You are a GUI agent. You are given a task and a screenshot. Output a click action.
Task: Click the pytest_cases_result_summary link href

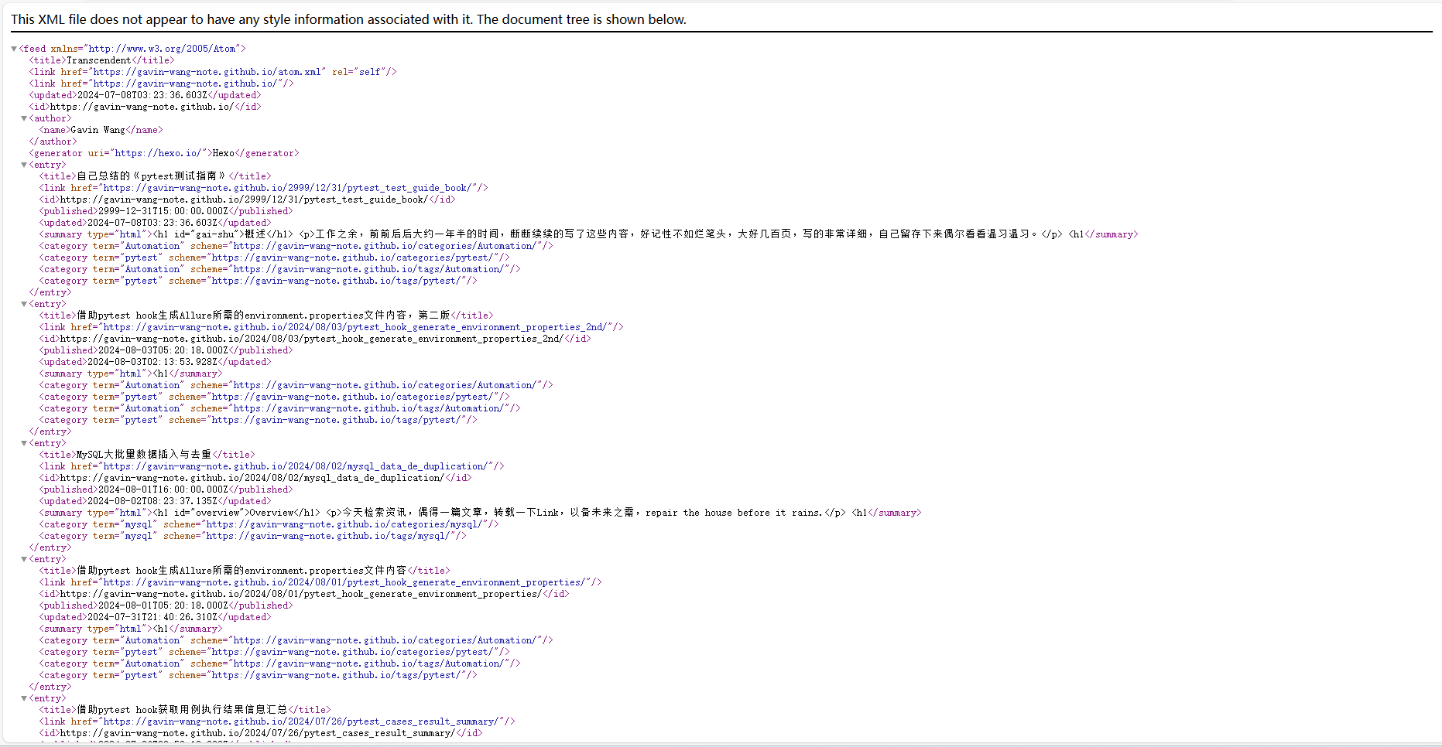(x=308, y=721)
